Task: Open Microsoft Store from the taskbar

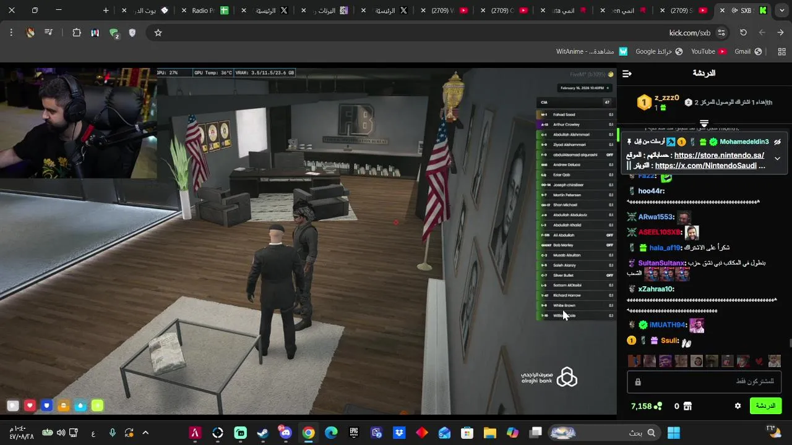Action: pos(467,433)
